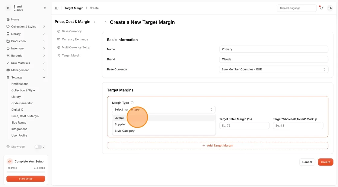Click the Complete Your Setup sparkle icon

coord(10,161)
